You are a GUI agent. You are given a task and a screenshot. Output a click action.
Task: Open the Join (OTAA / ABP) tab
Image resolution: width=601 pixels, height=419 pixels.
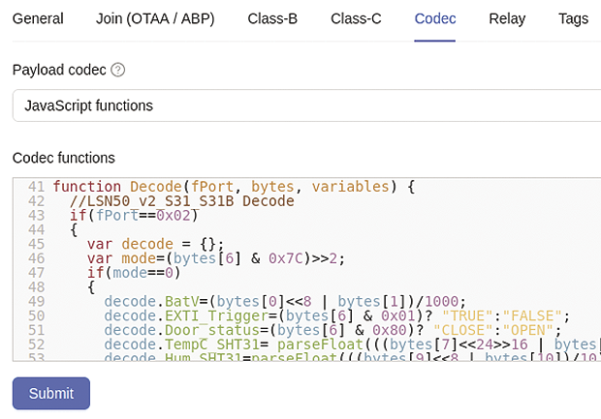click(x=155, y=18)
